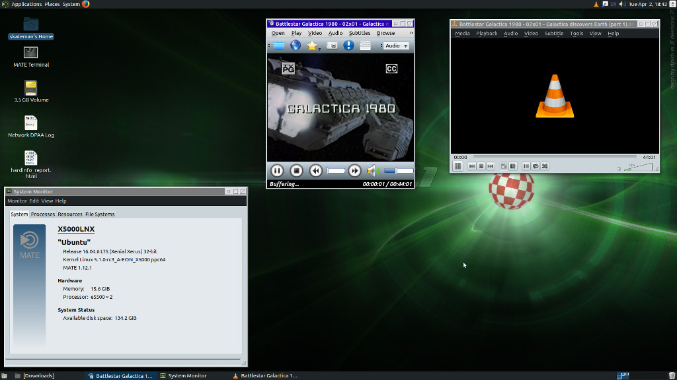
Task: Open the SMPlayer Browse menu
Action: (385, 33)
